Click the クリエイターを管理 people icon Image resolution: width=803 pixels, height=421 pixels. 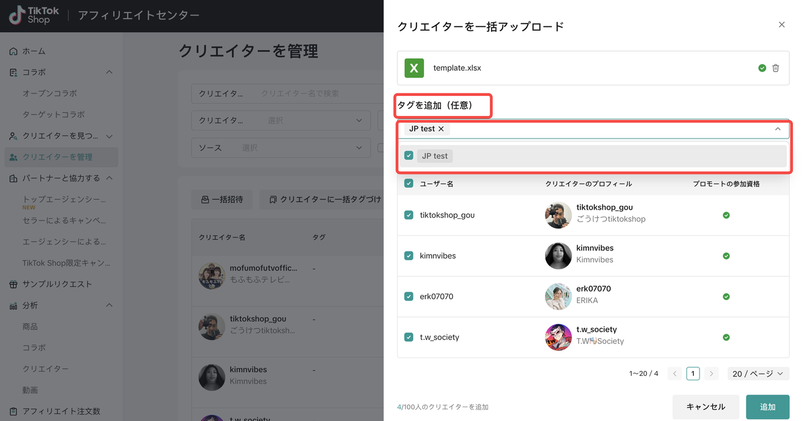coord(13,157)
